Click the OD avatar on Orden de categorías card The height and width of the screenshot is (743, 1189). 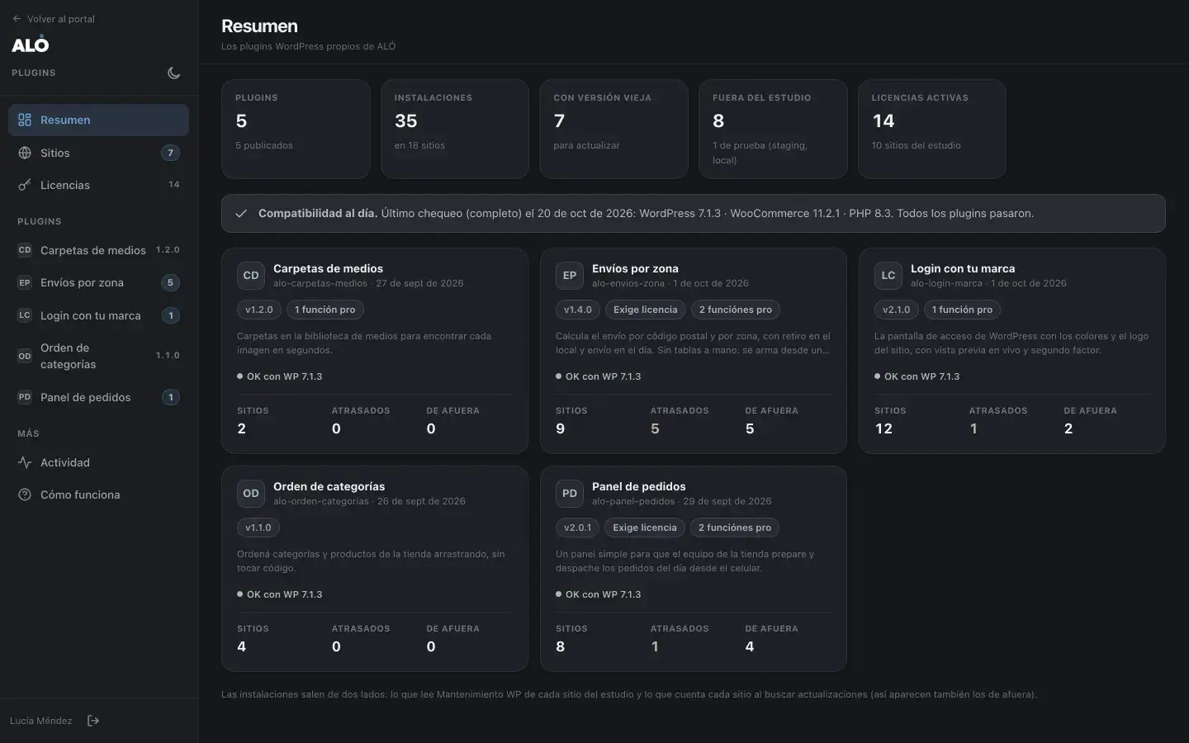coord(251,494)
